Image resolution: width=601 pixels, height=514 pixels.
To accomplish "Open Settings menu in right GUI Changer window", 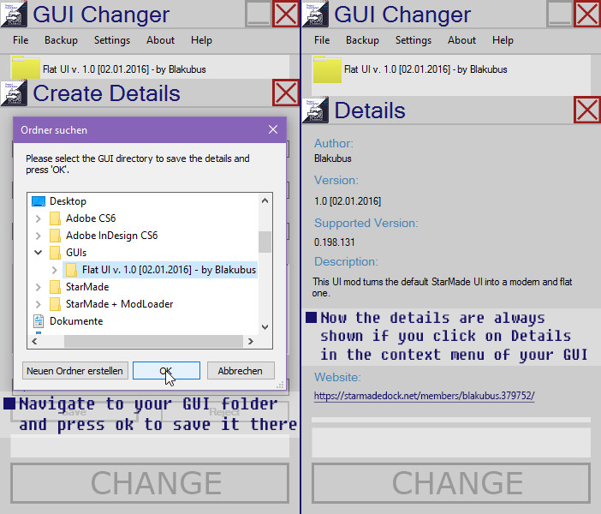I will pyautogui.click(x=414, y=40).
